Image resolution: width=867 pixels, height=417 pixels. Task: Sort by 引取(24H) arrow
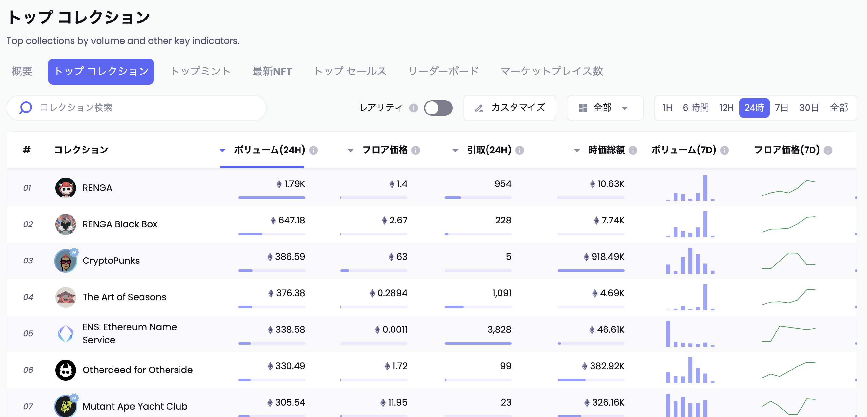[455, 151]
